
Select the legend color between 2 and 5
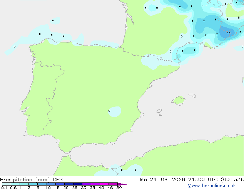click(33, 184)
